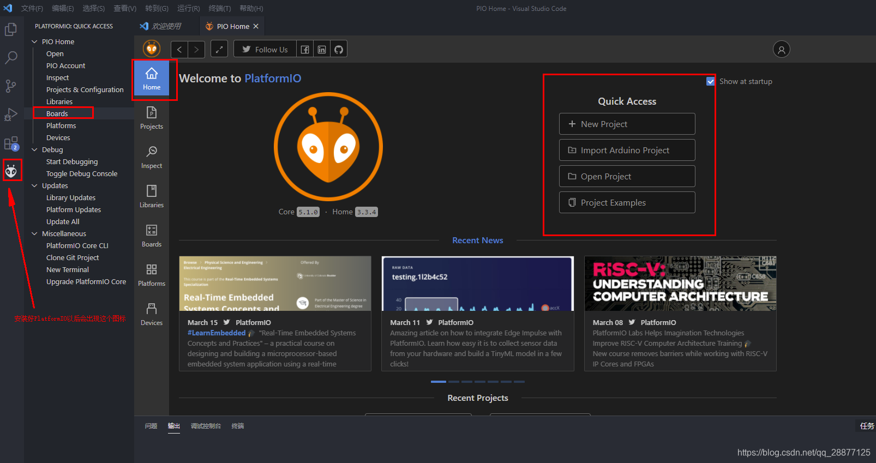Select Devices in PIO sidebar
Viewport: 876px width, 463px height.
coord(152,314)
